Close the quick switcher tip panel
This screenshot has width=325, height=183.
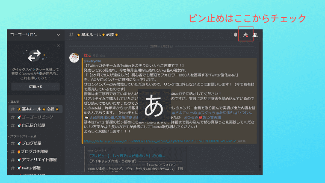coord(59,46)
